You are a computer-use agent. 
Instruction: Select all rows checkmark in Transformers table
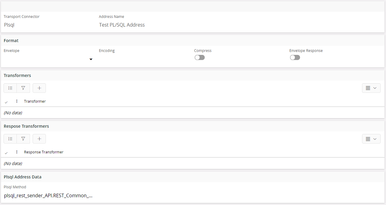pyautogui.click(x=6, y=102)
